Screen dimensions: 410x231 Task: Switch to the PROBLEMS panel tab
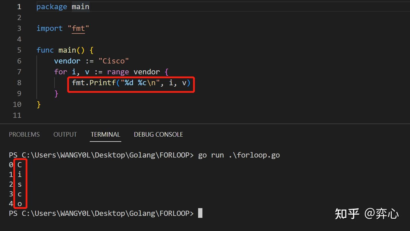(24, 134)
